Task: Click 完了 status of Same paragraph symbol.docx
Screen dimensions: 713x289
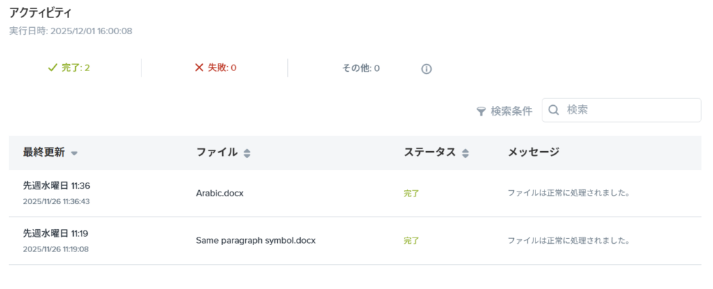Action: tap(412, 241)
